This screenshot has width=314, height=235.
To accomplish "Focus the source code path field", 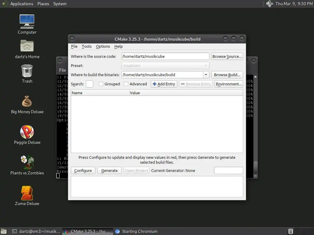I will (165, 56).
